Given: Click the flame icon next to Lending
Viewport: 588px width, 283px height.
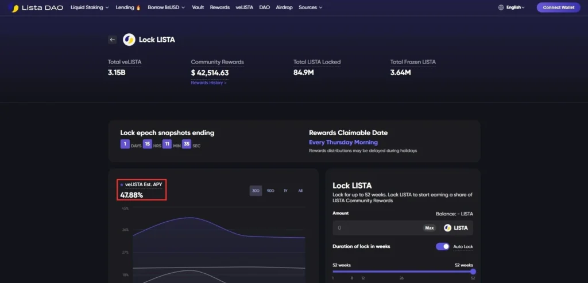Looking at the screenshot, I should (138, 7).
